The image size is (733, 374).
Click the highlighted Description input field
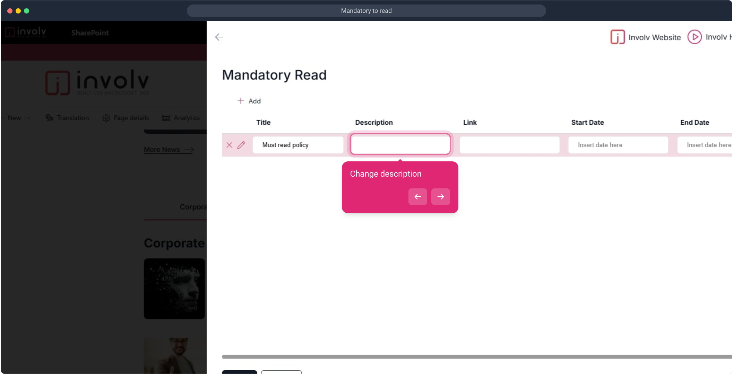click(x=400, y=144)
